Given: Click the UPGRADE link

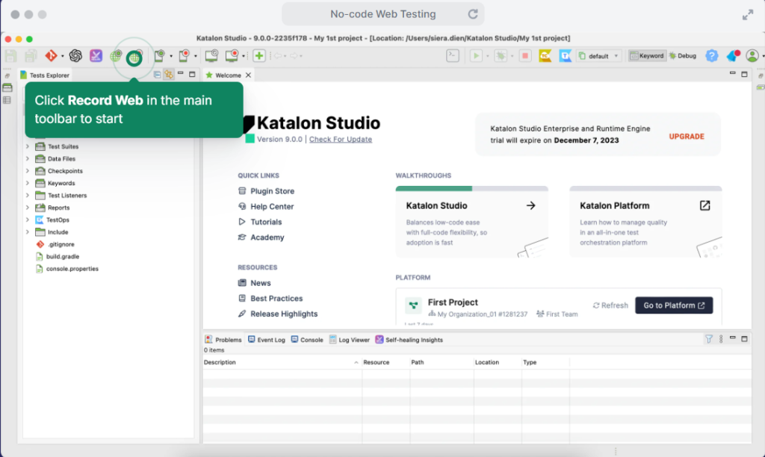Looking at the screenshot, I should point(685,137).
